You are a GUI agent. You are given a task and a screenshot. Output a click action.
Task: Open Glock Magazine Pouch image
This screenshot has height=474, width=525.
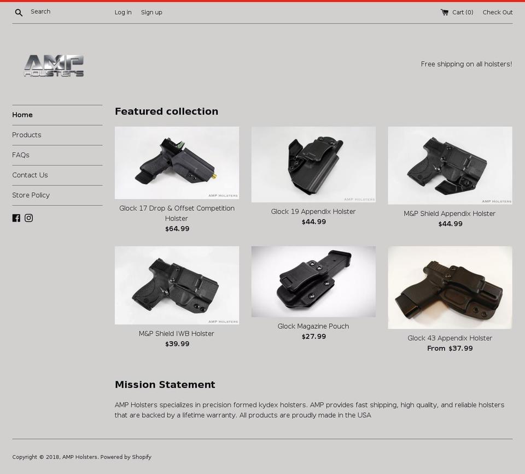pyautogui.click(x=313, y=282)
